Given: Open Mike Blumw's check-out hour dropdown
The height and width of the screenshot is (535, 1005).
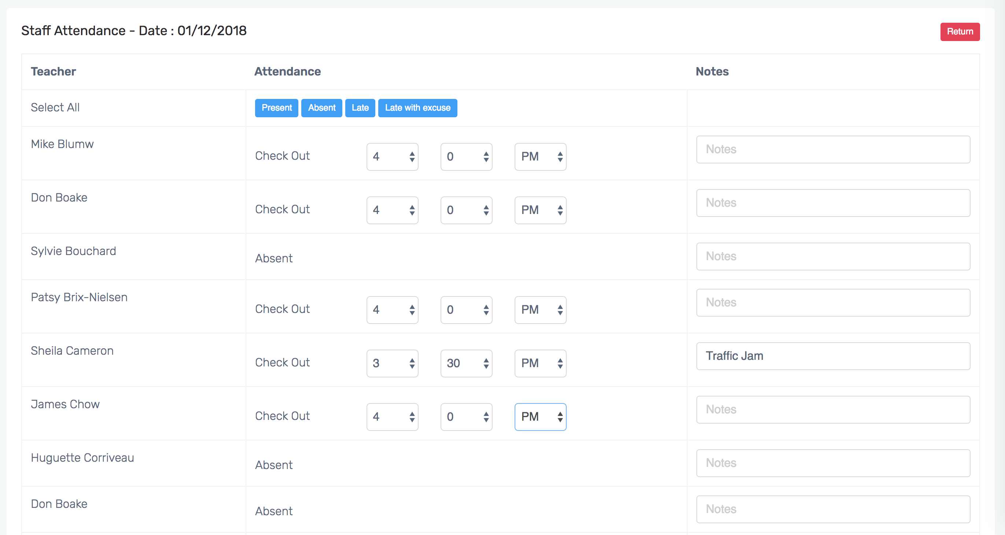Looking at the screenshot, I should pyautogui.click(x=392, y=157).
